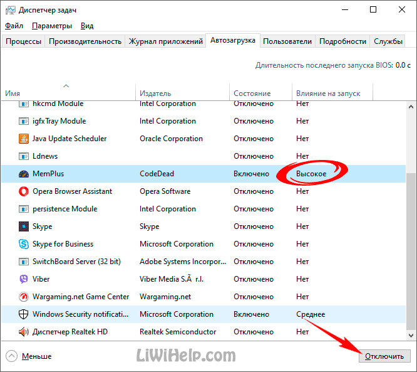The width and height of the screenshot is (417, 372).
Task: Click the scrollbar down arrow
Action: coord(411,335)
